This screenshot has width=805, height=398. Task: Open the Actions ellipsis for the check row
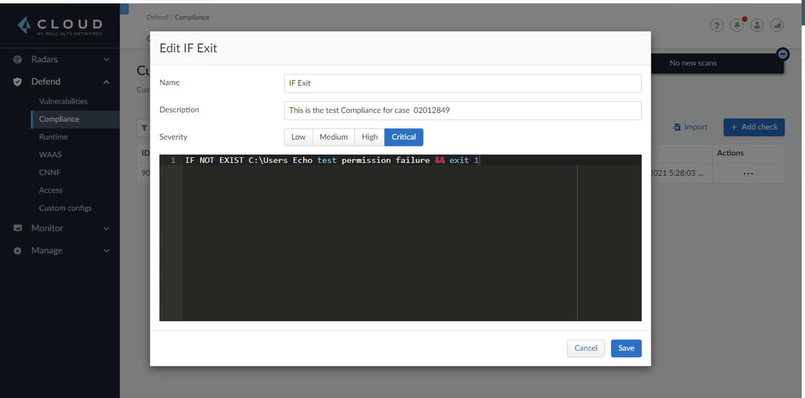coord(748,173)
